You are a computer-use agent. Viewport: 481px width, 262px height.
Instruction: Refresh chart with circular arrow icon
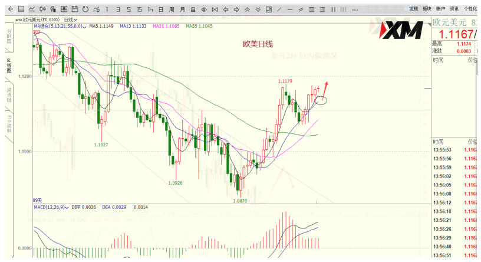click(85, 9)
